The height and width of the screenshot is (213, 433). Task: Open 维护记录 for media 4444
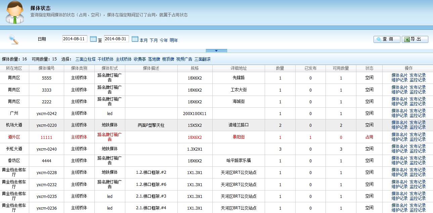point(399,163)
